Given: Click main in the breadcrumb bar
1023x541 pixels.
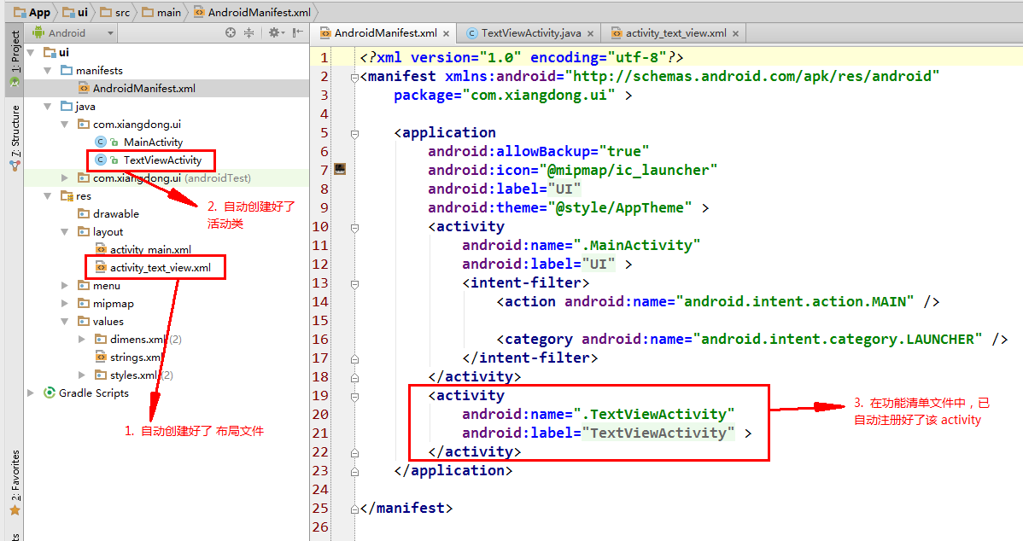Looking at the screenshot, I should pos(161,12).
